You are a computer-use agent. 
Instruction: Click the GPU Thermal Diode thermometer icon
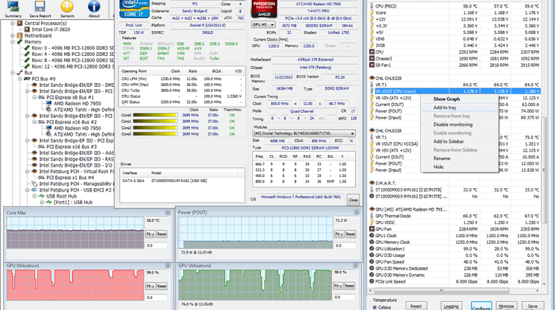tap(372, 216)
